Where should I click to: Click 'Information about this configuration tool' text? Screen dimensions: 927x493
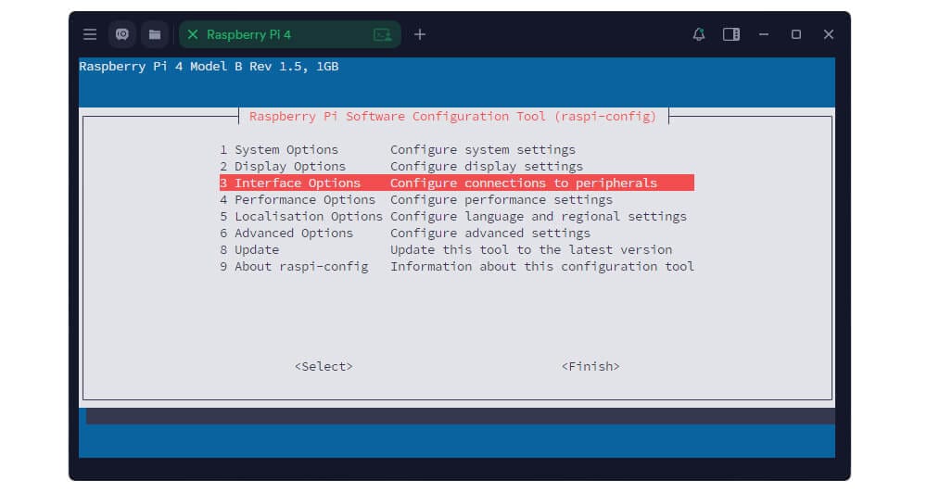[x=542, y=266]
